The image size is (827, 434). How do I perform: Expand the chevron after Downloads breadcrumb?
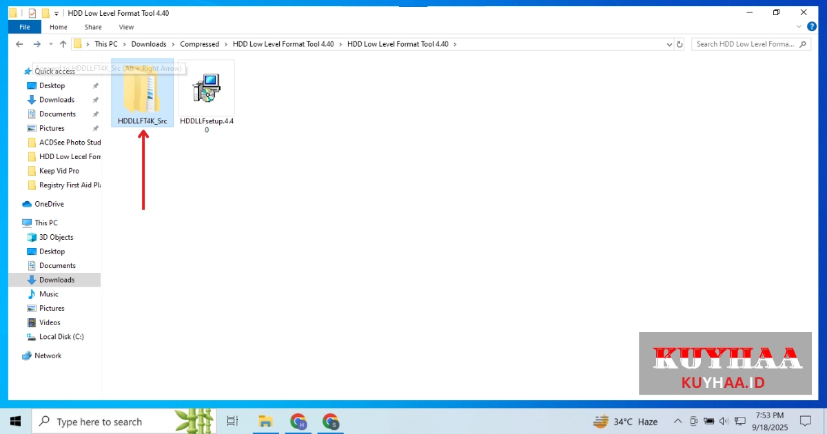(x=173, y=44)
